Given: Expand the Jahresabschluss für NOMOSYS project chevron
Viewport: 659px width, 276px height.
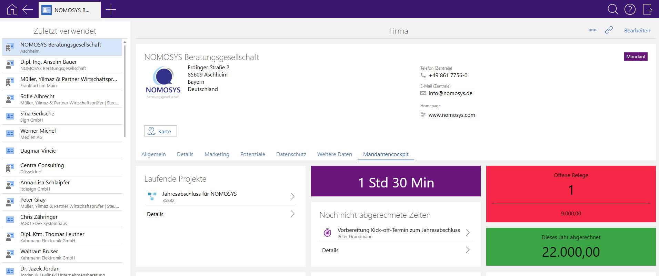Looking at the screenshot, I should [292, 196].
